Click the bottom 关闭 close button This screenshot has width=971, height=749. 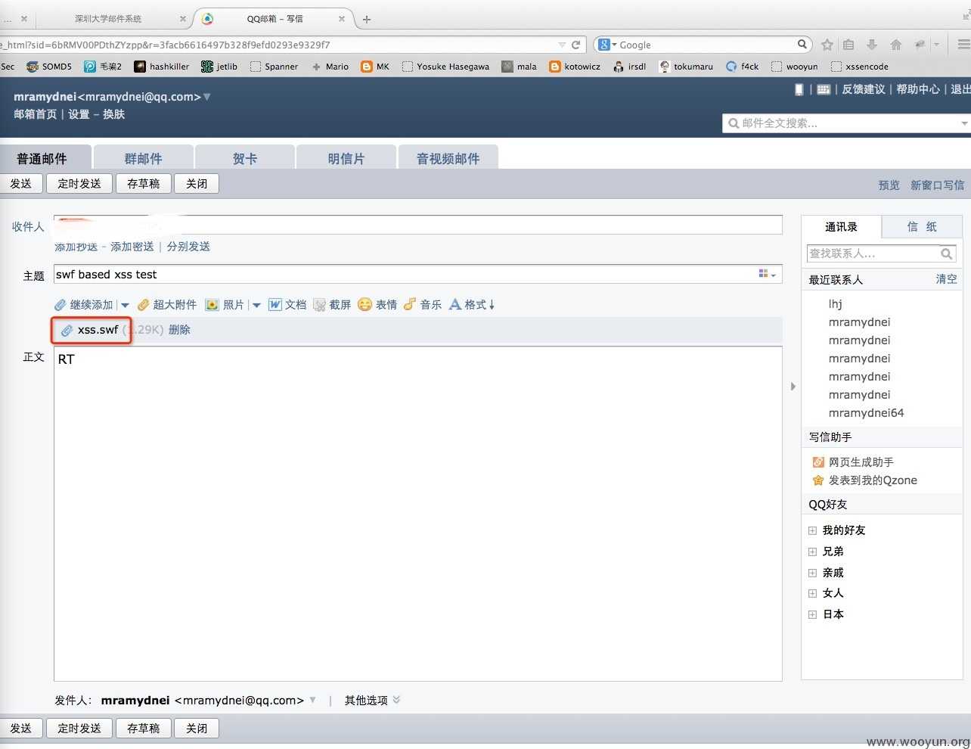pos(197,729)
